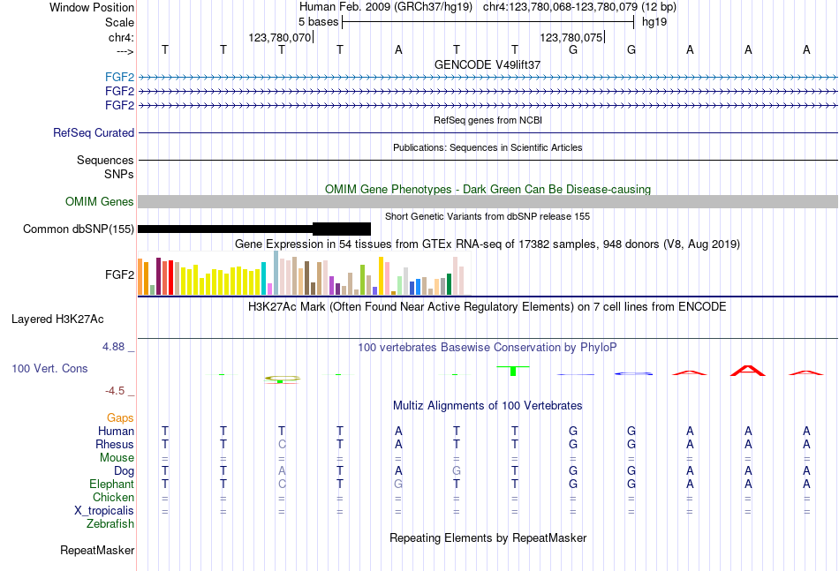Viewport: 839px width, 571px height.
Task: Open the RefSeq Curated track label
Action: 93,132
